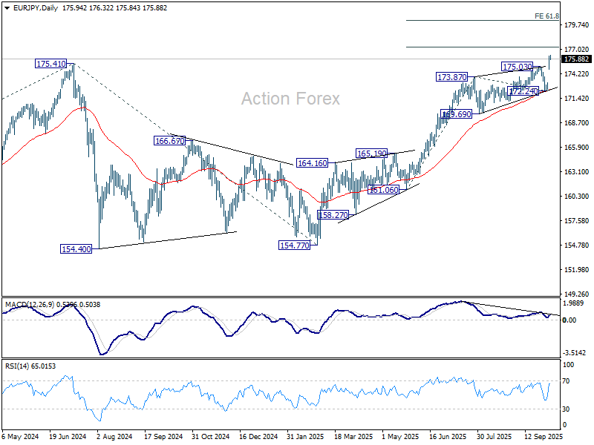Image resolution: width=594 pixels, height=445 pixels.
Task: Click the 30 Jul 2025 date label
Action: point(494,436)
